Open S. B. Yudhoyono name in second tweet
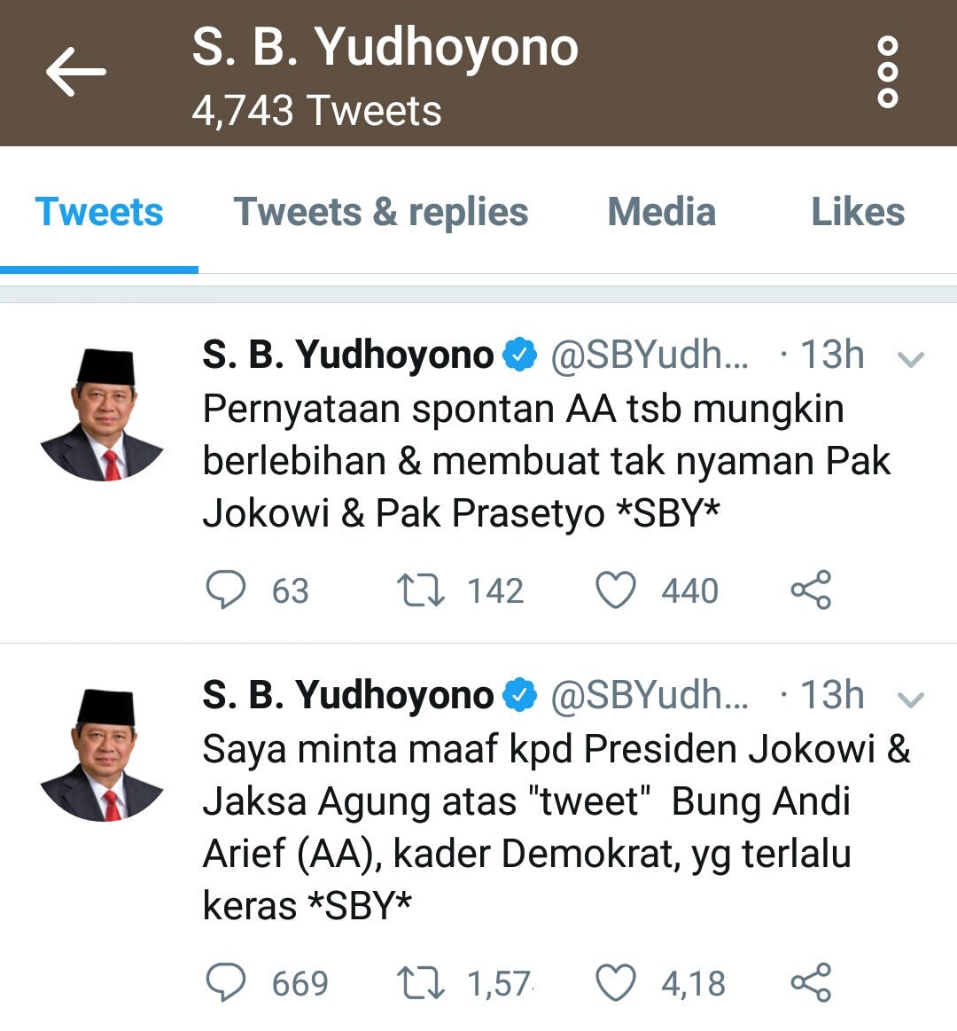Viewport: 957px width, 1031px height. click(x=347, y=695)
